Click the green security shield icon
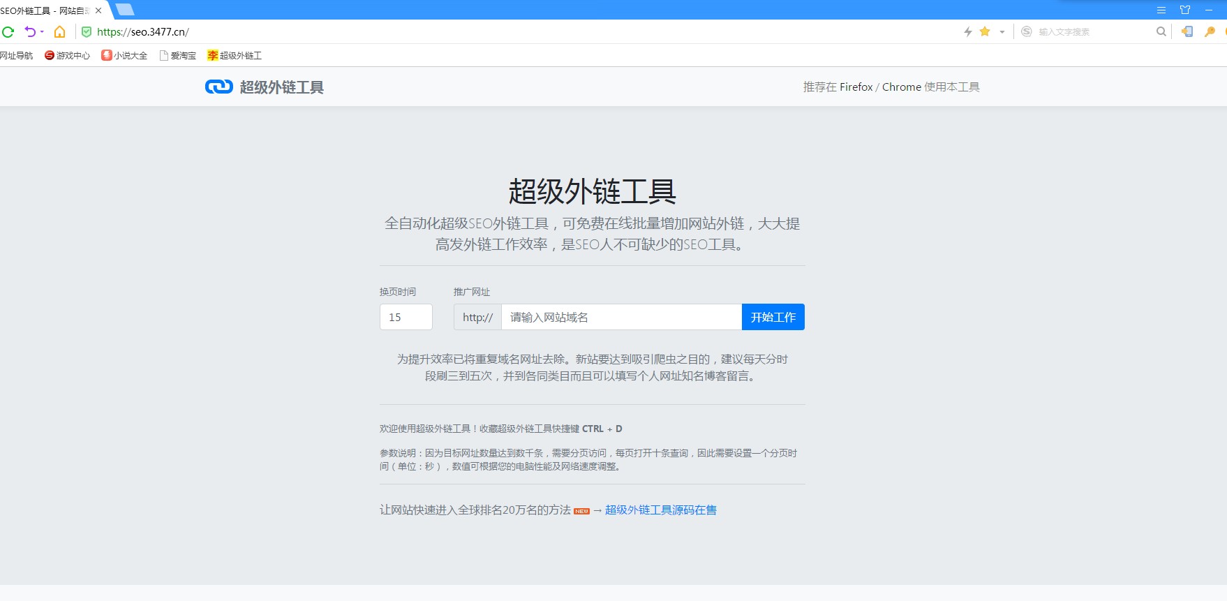1227x601 pixels. (x=87, y=31)
